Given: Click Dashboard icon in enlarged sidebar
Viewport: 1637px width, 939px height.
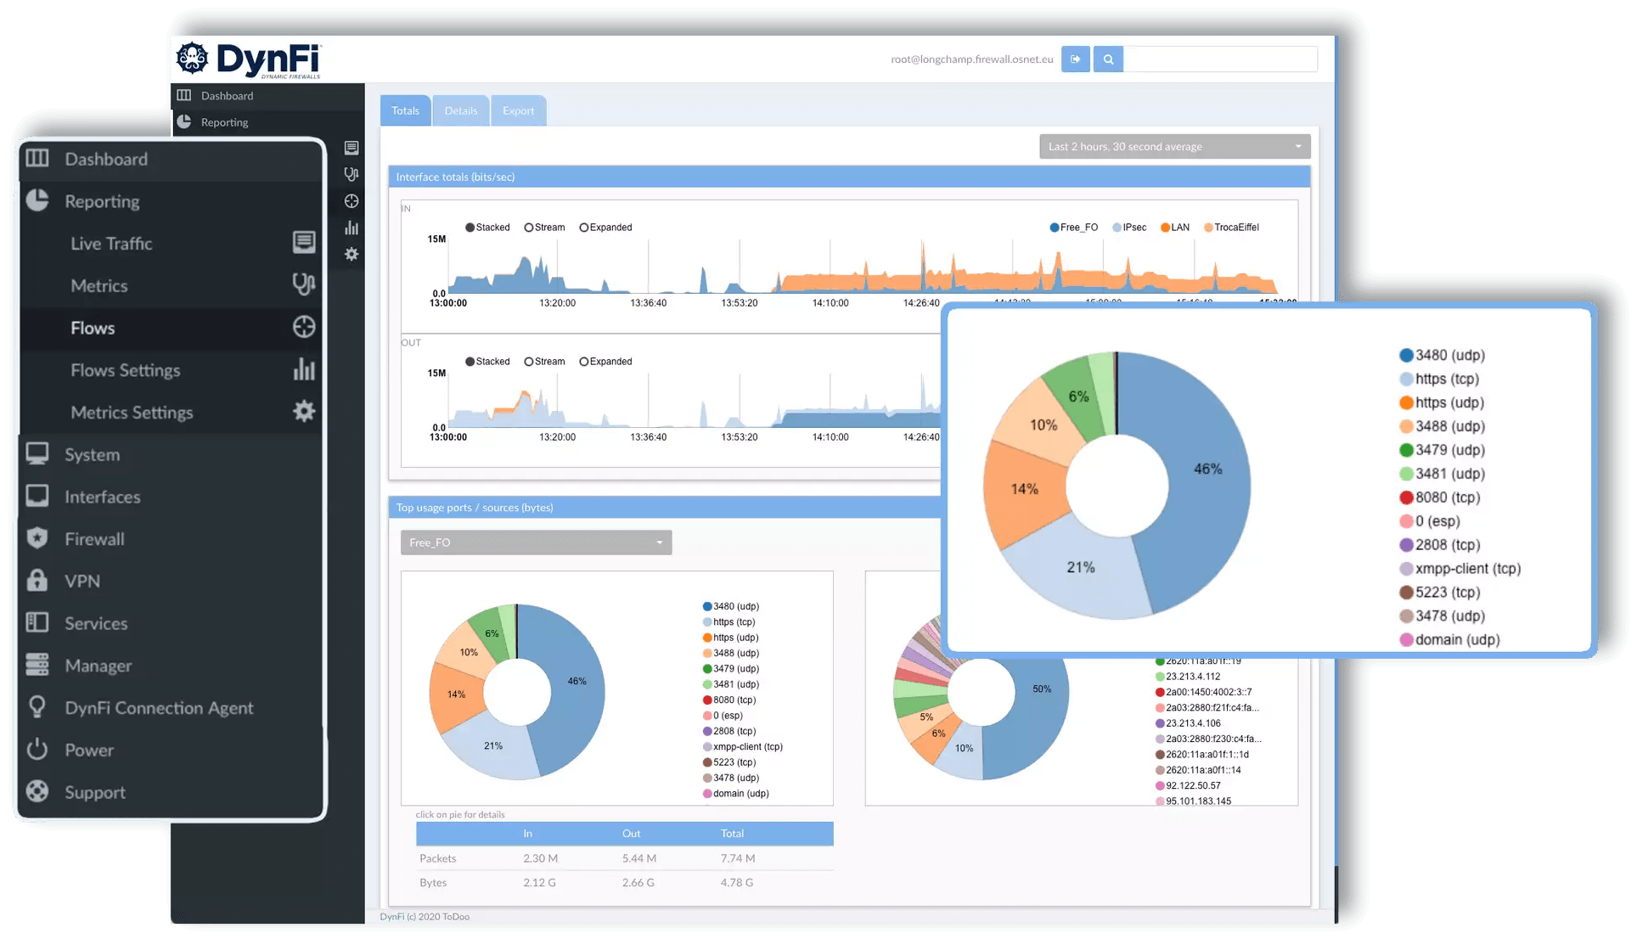Looking at the screenshot, I should [x=37, y=159].
